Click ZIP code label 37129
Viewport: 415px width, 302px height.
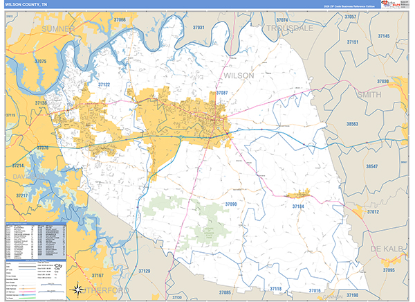pos(145,271)
